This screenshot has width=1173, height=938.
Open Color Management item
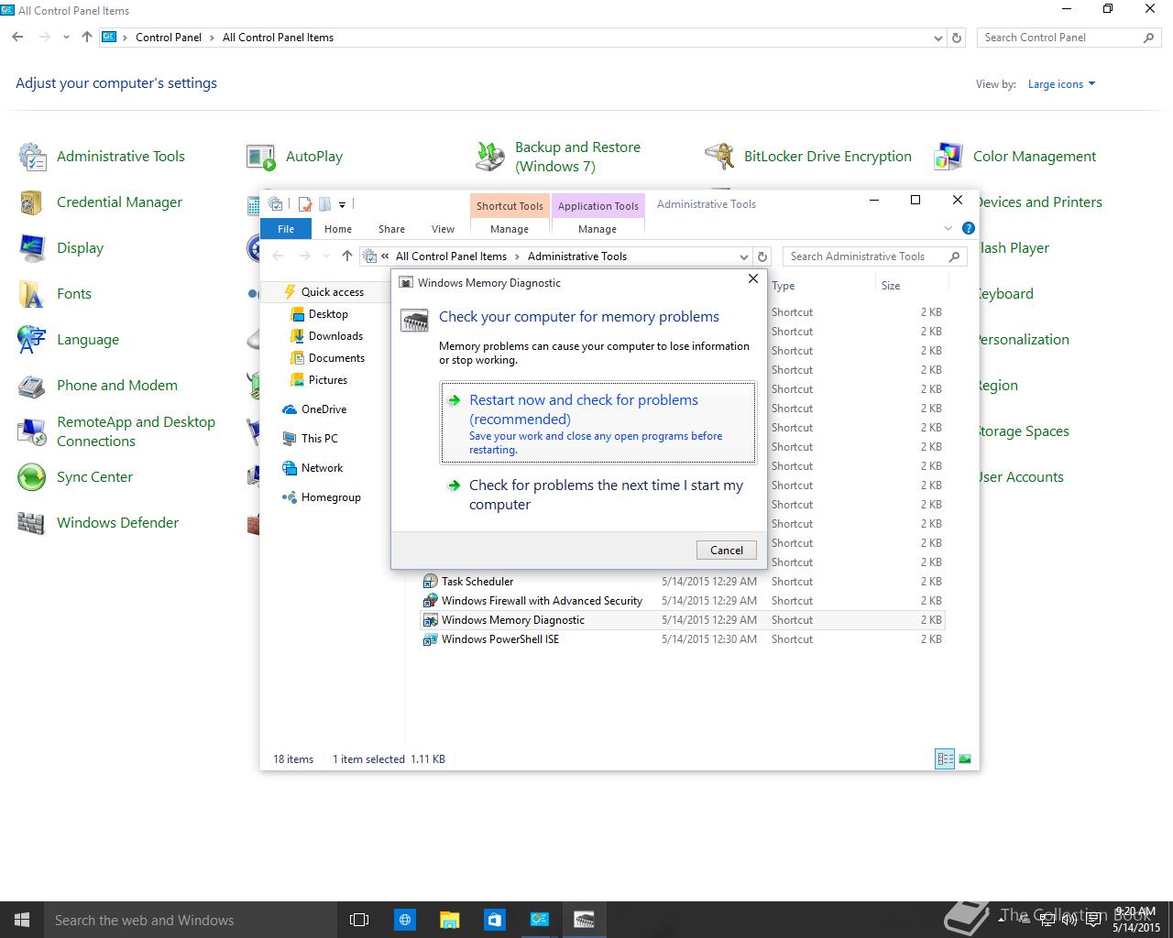click(x=1015, y=157)
